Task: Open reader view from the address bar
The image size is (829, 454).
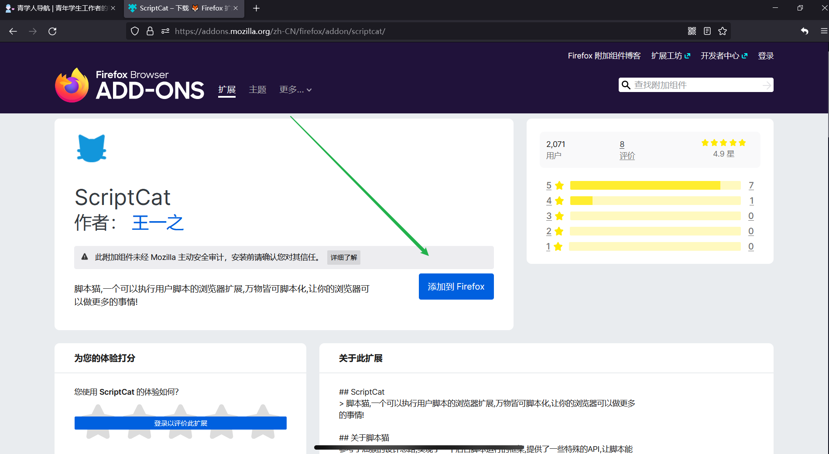Action: (707, 31)
